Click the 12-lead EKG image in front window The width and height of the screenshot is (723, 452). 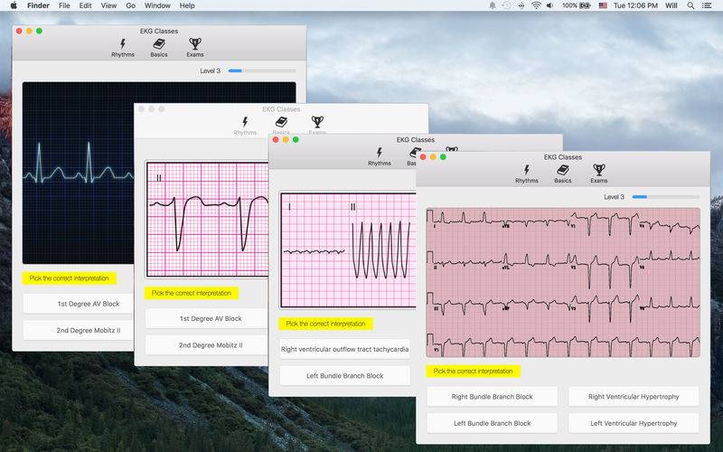click(562, 283)
